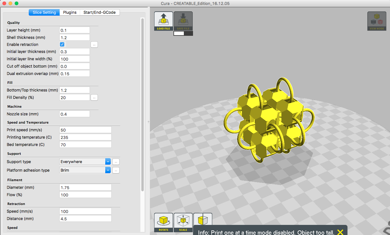Select the Rotate tool
The height and width of the screenshot is (235, 390).
click(x=163, y=222)
